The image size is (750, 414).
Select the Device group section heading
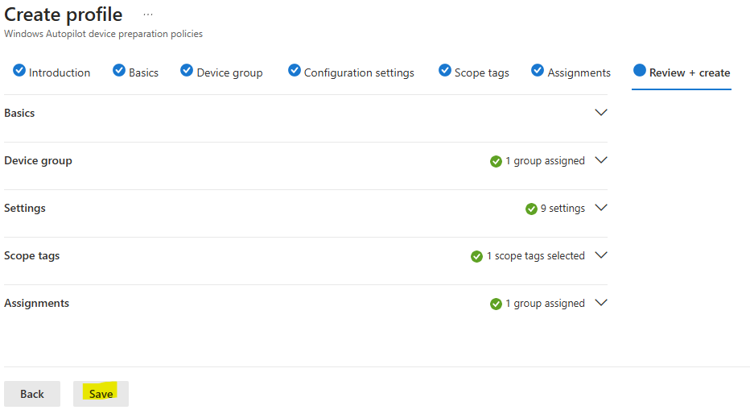coord(39,160)
